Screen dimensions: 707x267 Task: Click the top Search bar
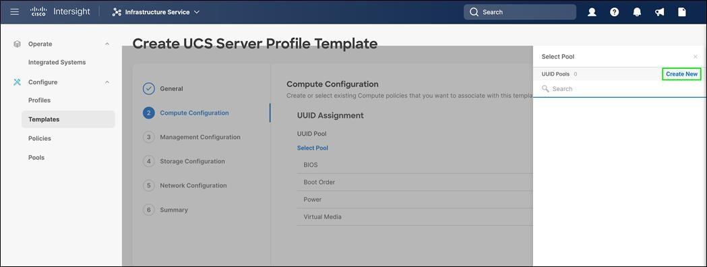pos(520,12)
